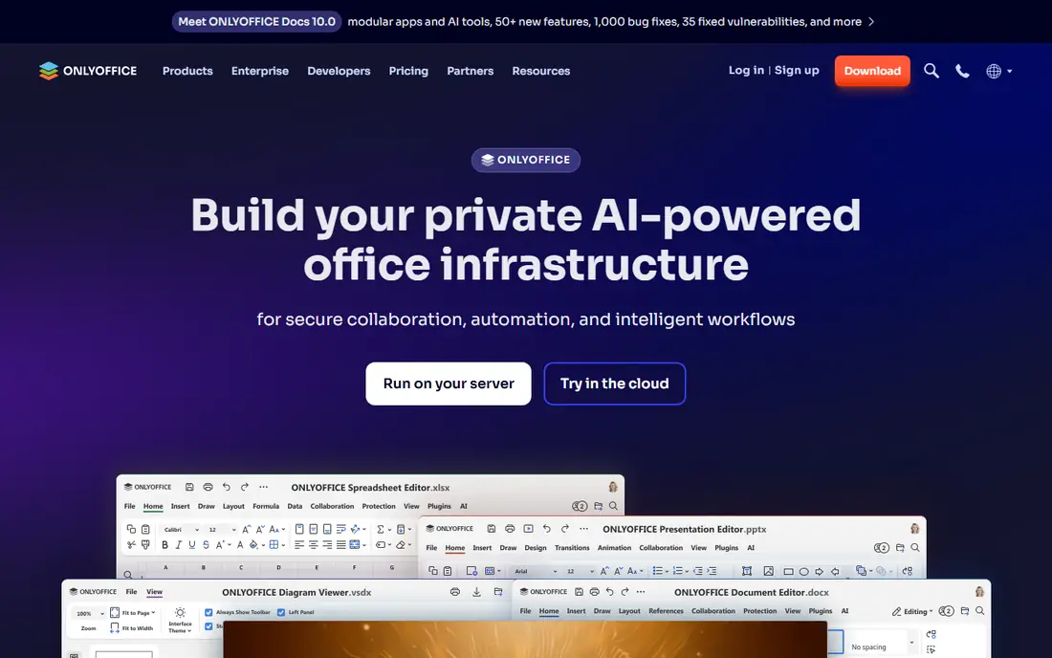Click add slide icon in Presentation Editor
This screenshot has width=1052, height=658.
472,572
